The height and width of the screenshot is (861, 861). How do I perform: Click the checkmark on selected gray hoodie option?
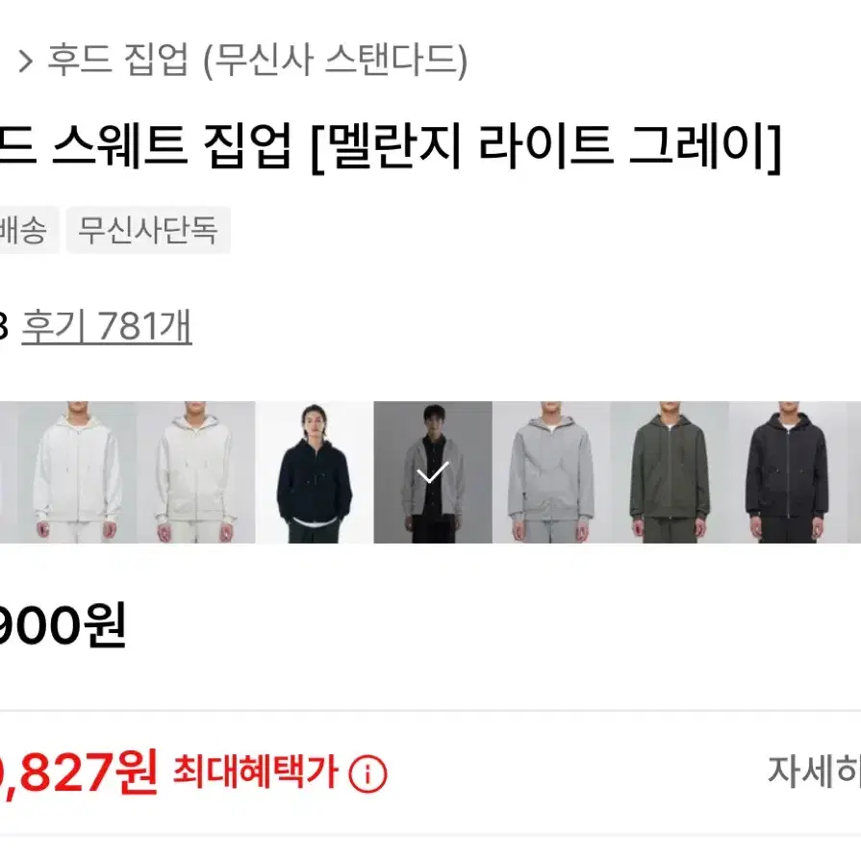click(x=433, y=472)
